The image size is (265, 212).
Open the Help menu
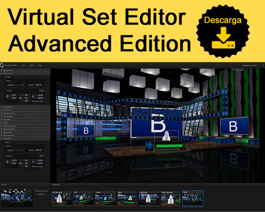tap(40, 65)
